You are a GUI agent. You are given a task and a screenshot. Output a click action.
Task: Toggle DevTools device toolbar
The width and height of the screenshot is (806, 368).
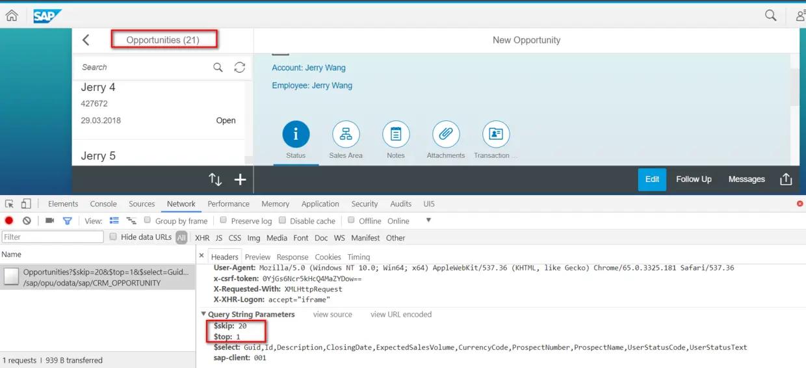click(26, 204)
